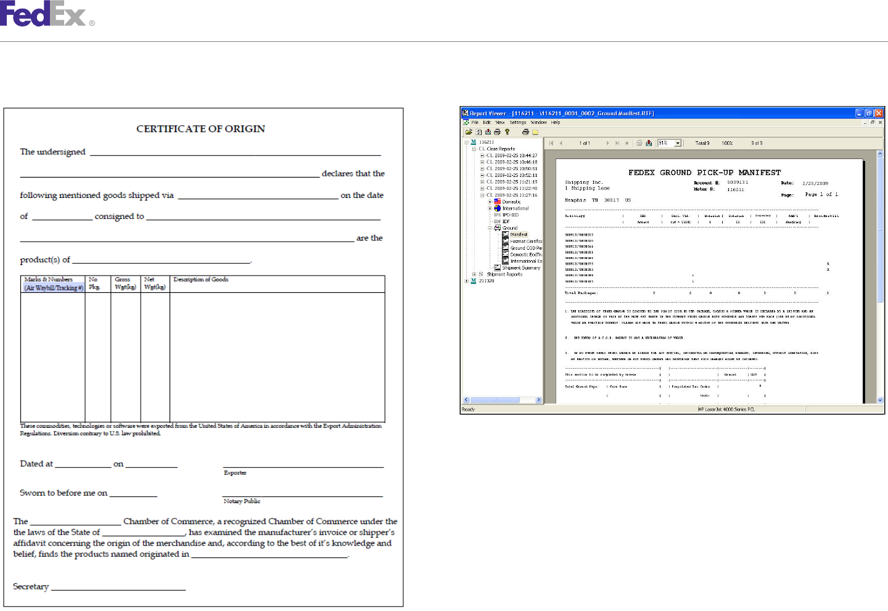
Task: Select the Domestic flag icon
Action: point(497,202)
